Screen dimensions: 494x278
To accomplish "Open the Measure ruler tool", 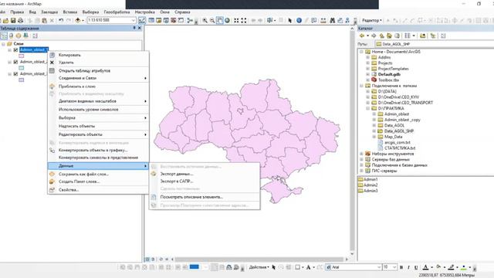I will point(323,21).
